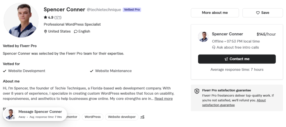The width and height of the screenshot is (286, 127).
Task: Click the Contact me button
Action: point(237,59)
